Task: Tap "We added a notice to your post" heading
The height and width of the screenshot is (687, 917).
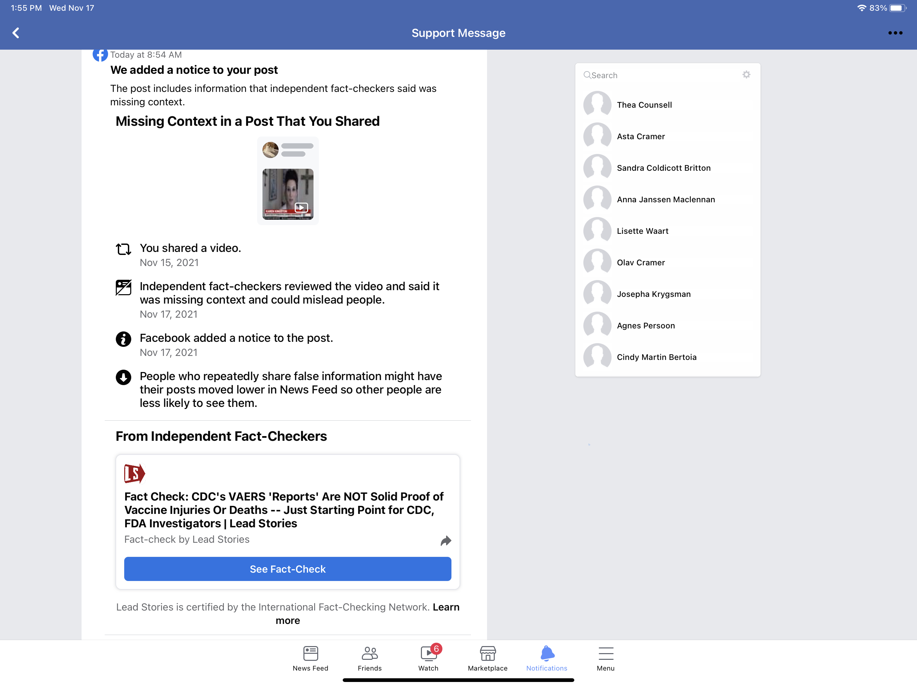Action: (x=194, y=70)
